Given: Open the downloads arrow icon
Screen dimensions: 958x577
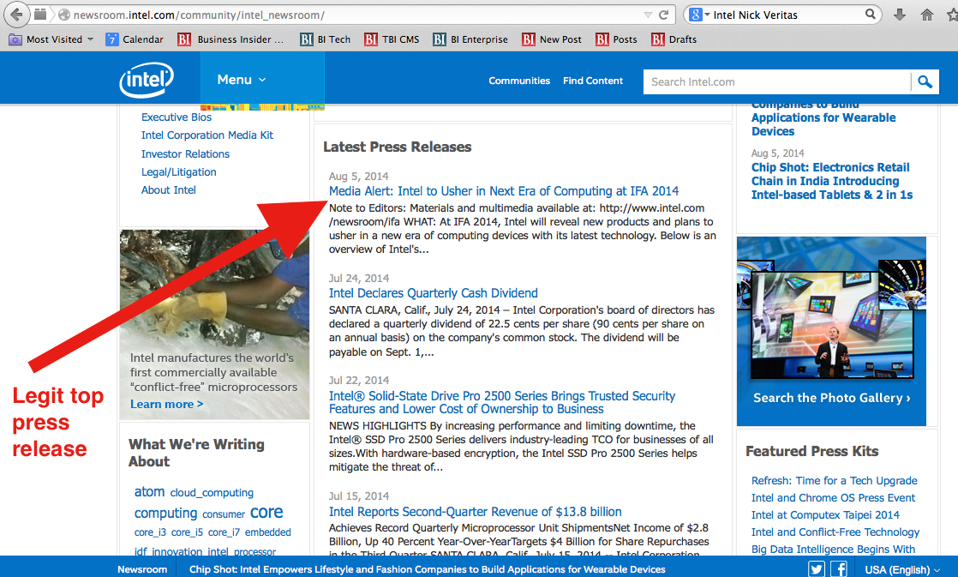Looking at the screenshot, I should (900, 15).
